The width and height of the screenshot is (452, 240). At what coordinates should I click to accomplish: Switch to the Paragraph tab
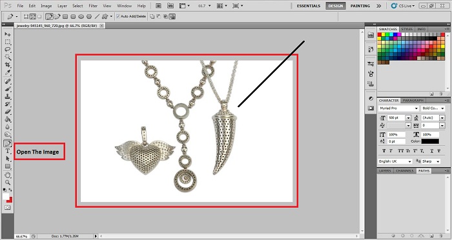(413, 101)
